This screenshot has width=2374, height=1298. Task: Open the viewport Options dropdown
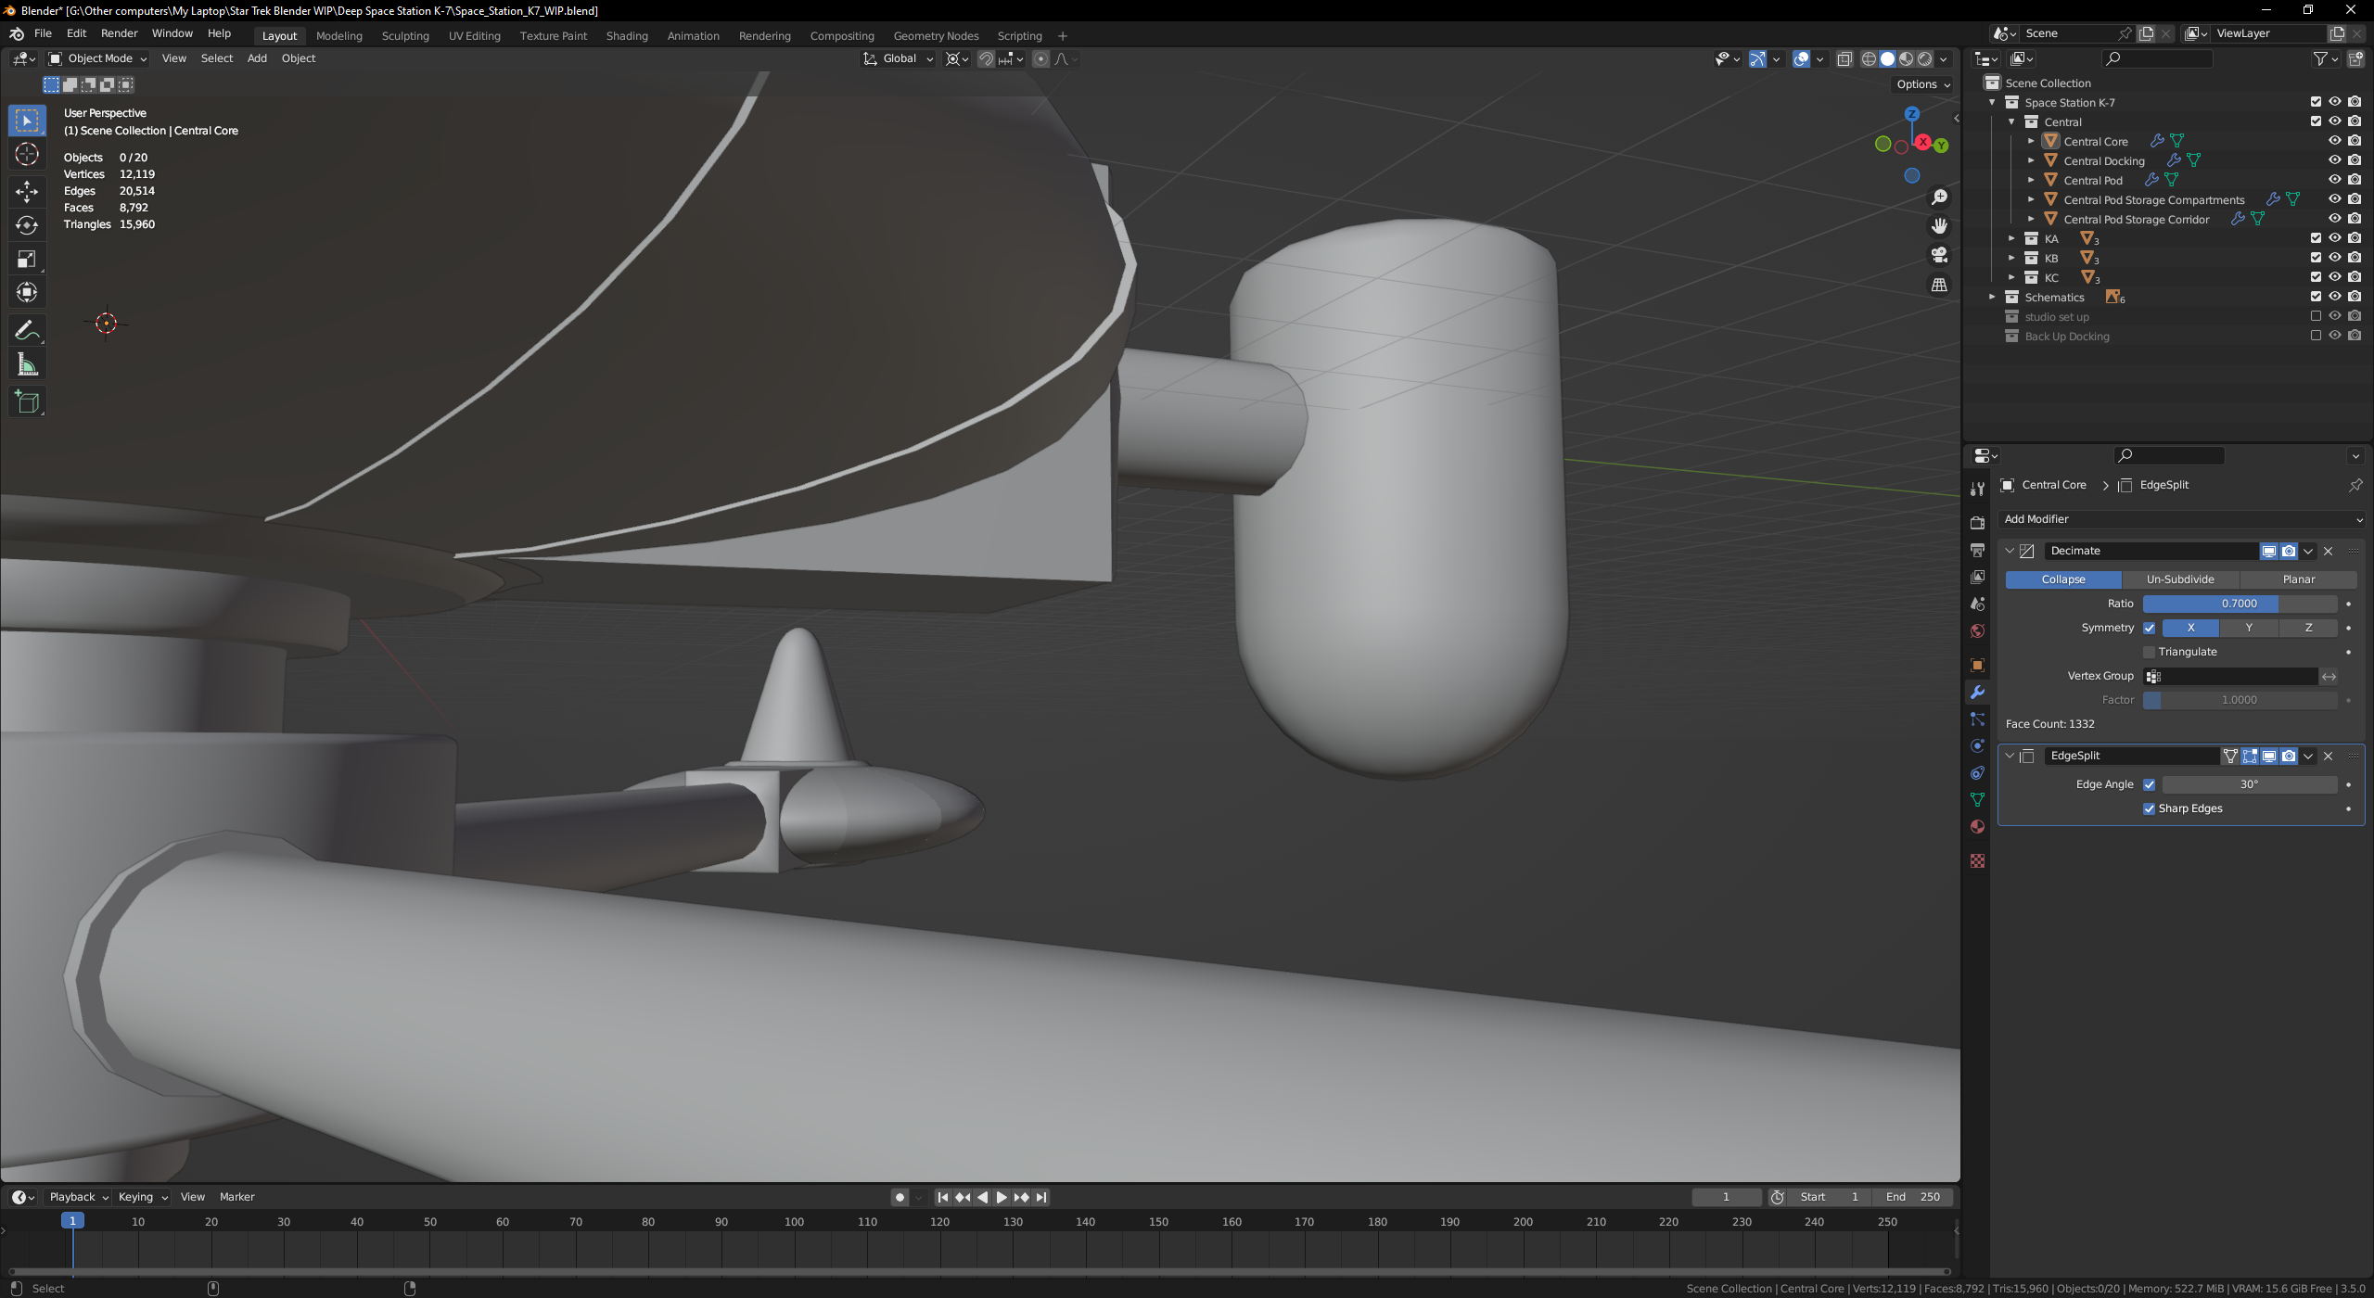[1922, 84]
